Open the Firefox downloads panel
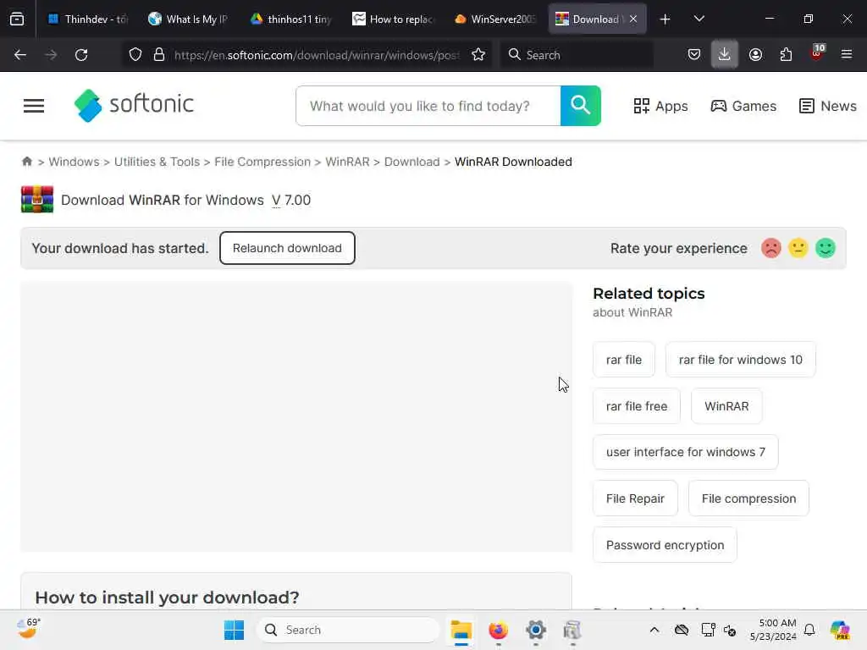Image resolution: width=867 pixels, height=650 pixels. coord(725,55)
